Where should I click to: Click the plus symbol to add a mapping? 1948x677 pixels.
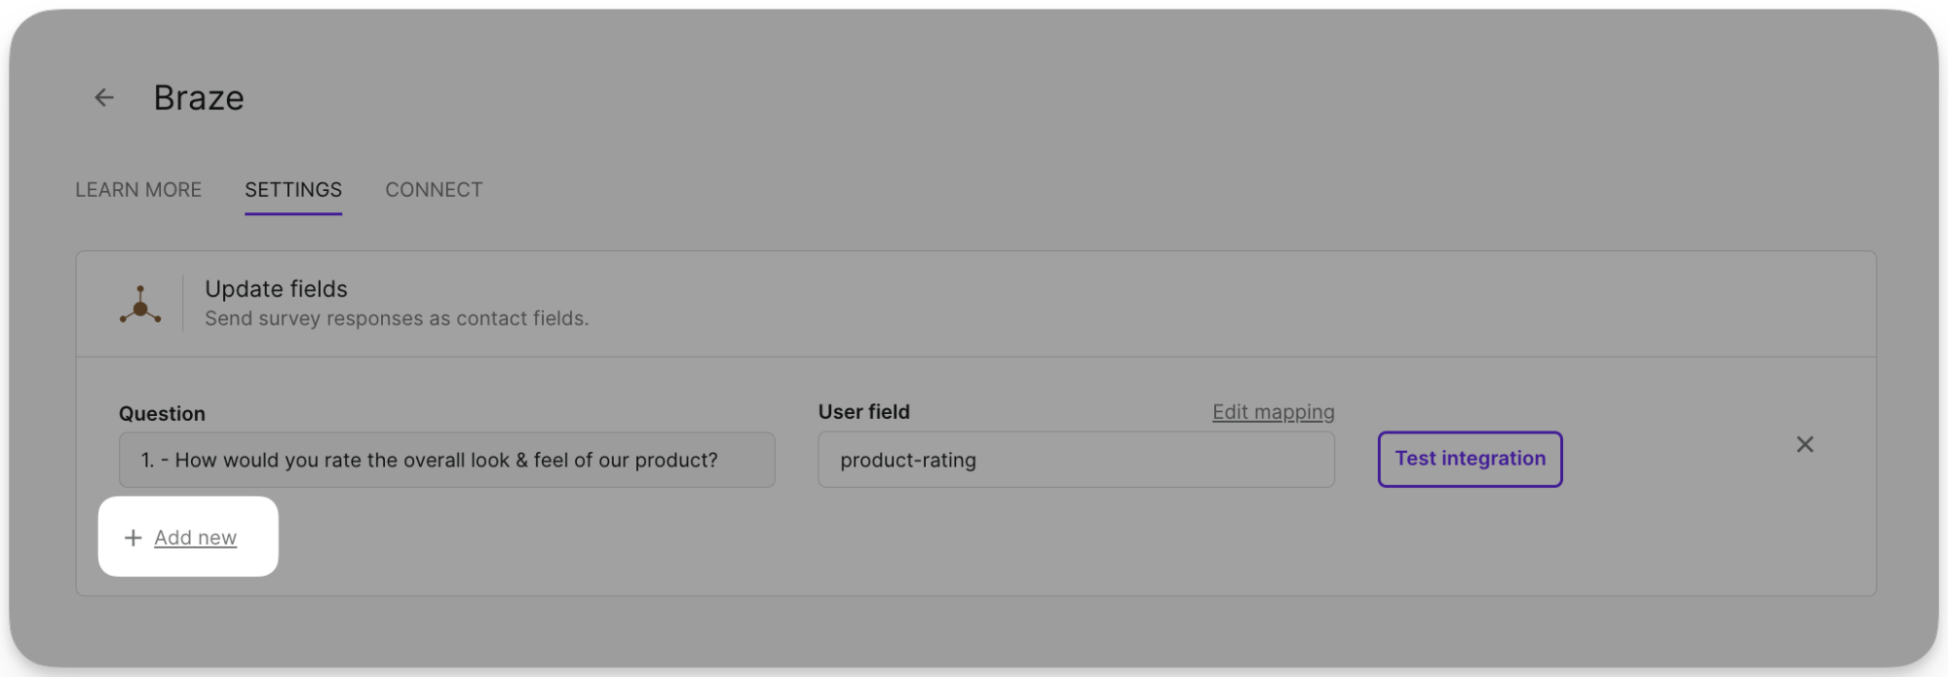[x=133, y=537]
